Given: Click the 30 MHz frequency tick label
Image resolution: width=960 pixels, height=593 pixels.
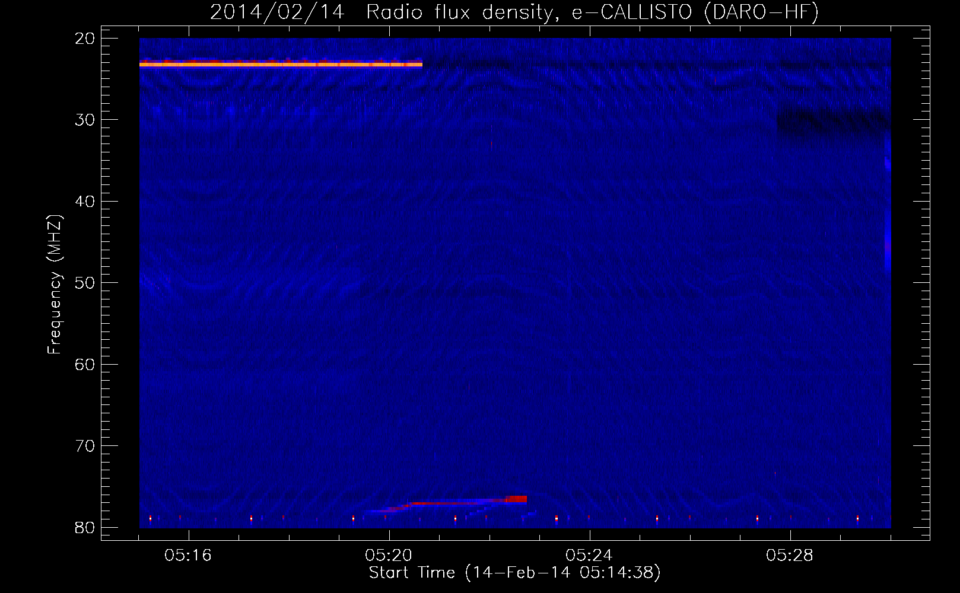Looking at the screenshot, I should pos(86,120).
